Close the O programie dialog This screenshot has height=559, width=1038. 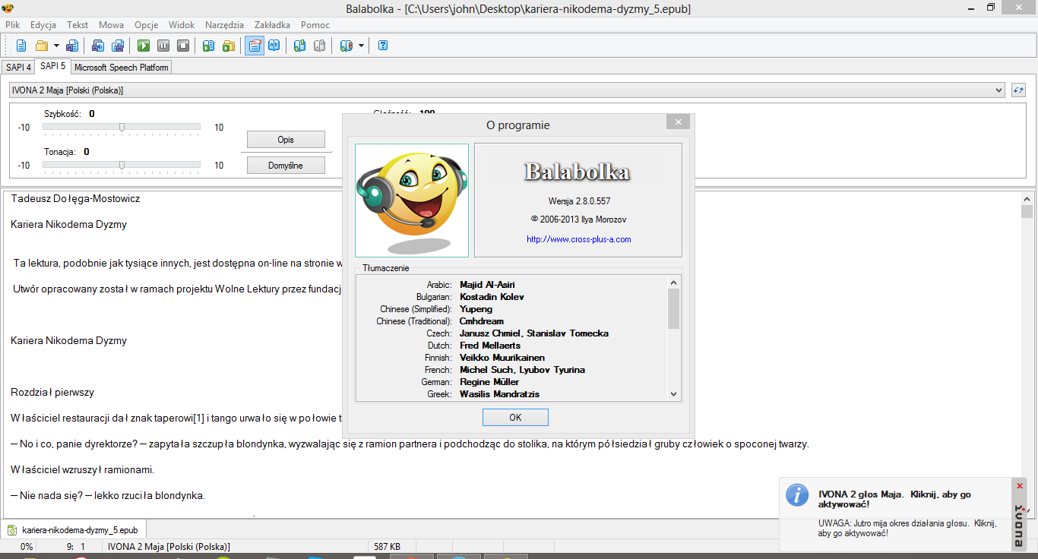coord(678,122)
